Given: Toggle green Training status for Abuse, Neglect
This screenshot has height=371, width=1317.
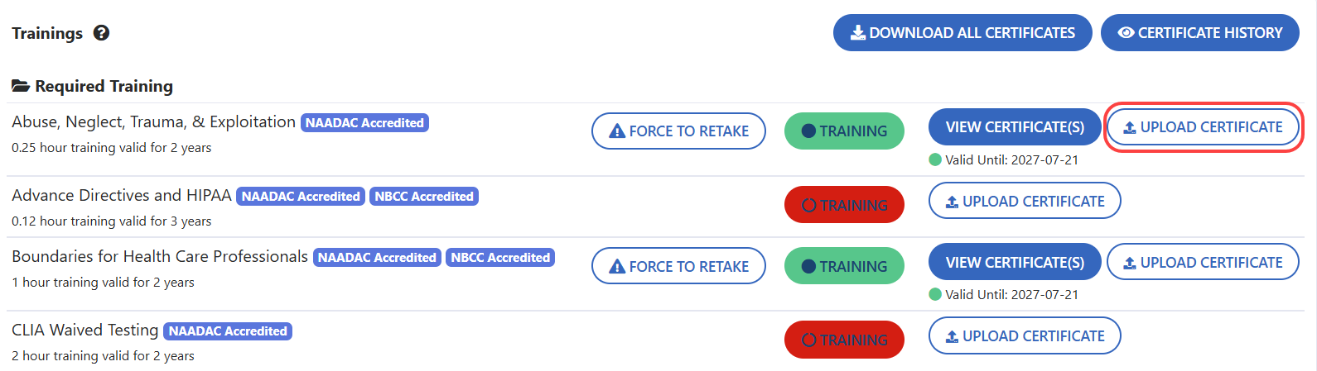Looking at the screenshot, I should tap(844, 131).
